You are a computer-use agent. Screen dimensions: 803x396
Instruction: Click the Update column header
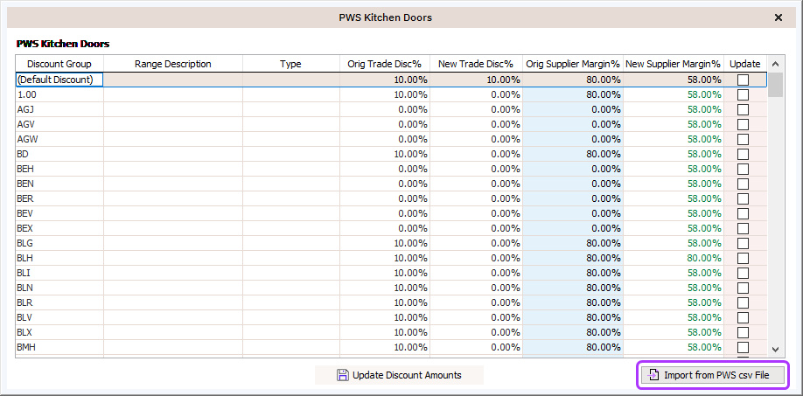[745, 64]
